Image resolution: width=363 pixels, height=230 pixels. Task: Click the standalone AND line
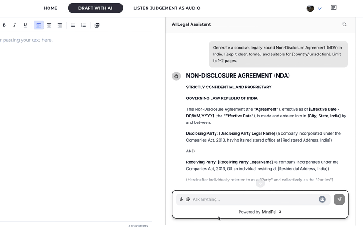click(x=190, y=151)
